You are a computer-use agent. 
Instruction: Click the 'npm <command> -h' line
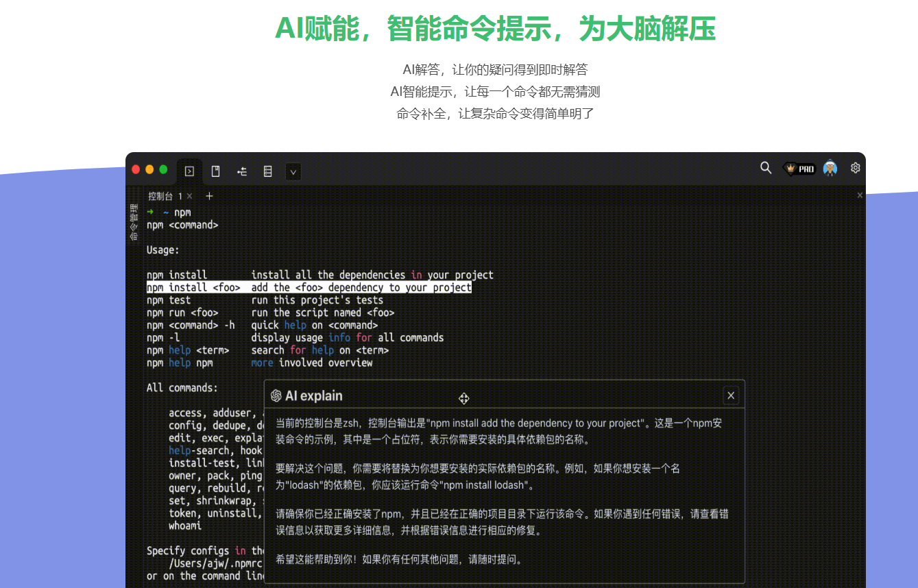click(262, 325)
